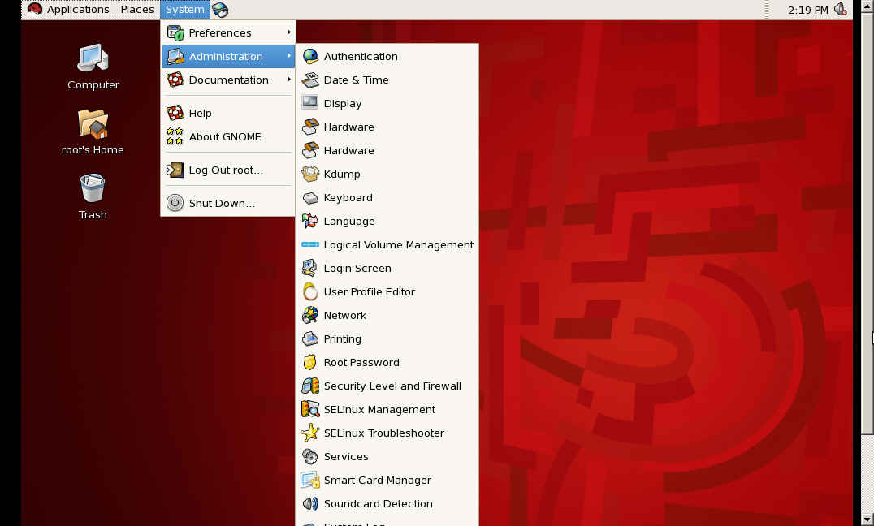The height and width of the screenshot is (526, 874).
Task: Click the Services gear icon
Action: point(310,456)
